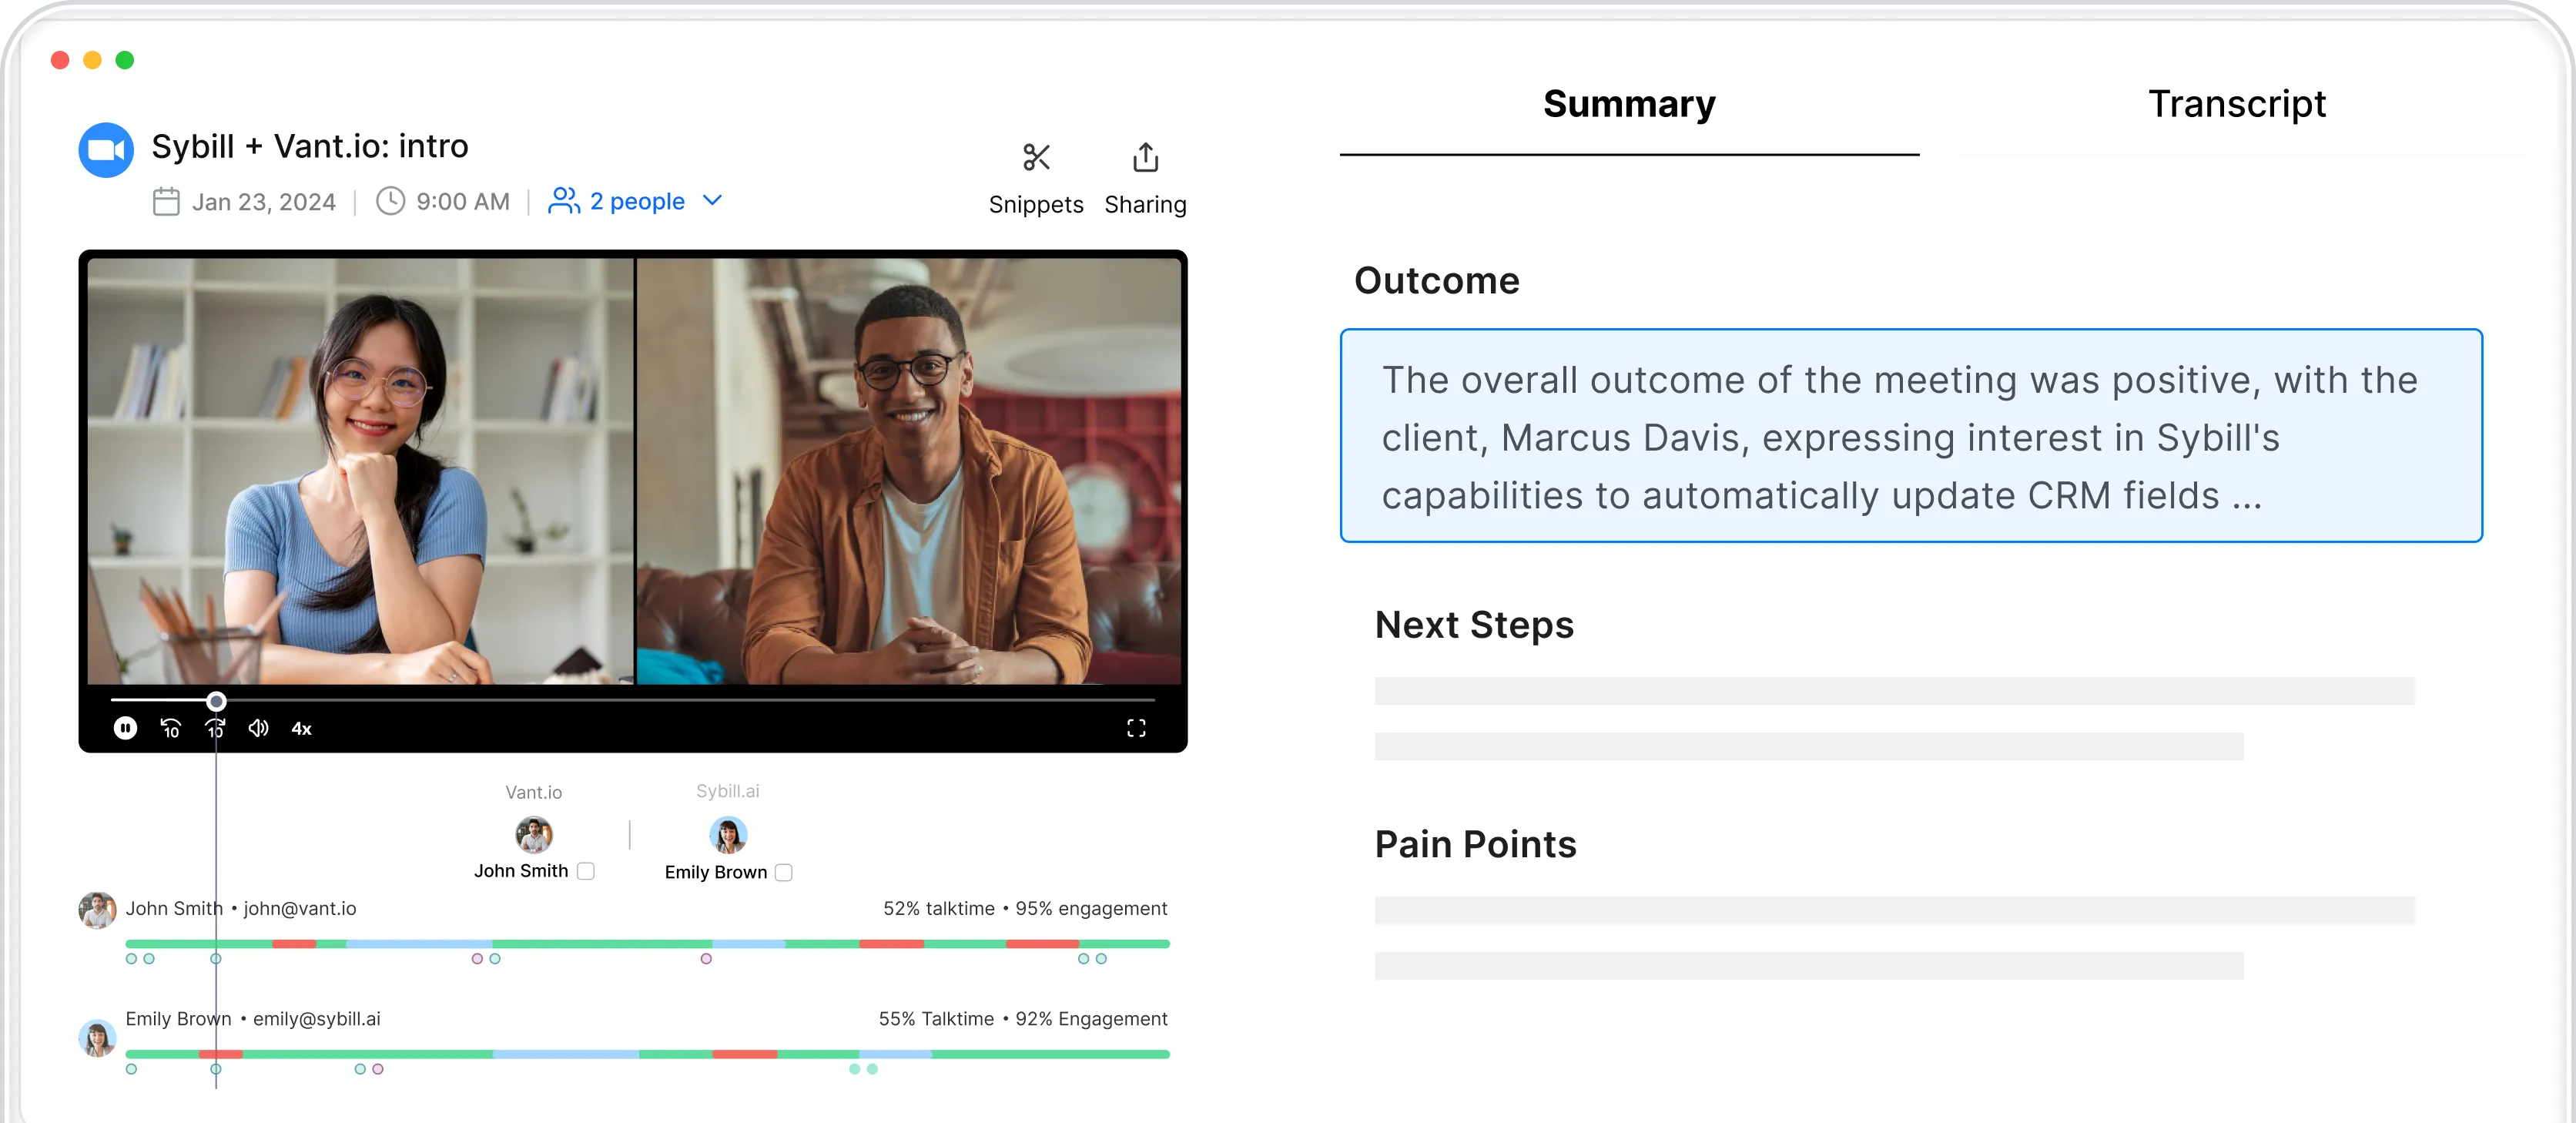Switch to the Transcript tab
Viewport: 2576px width, 1123px height.
point(2236,104)
